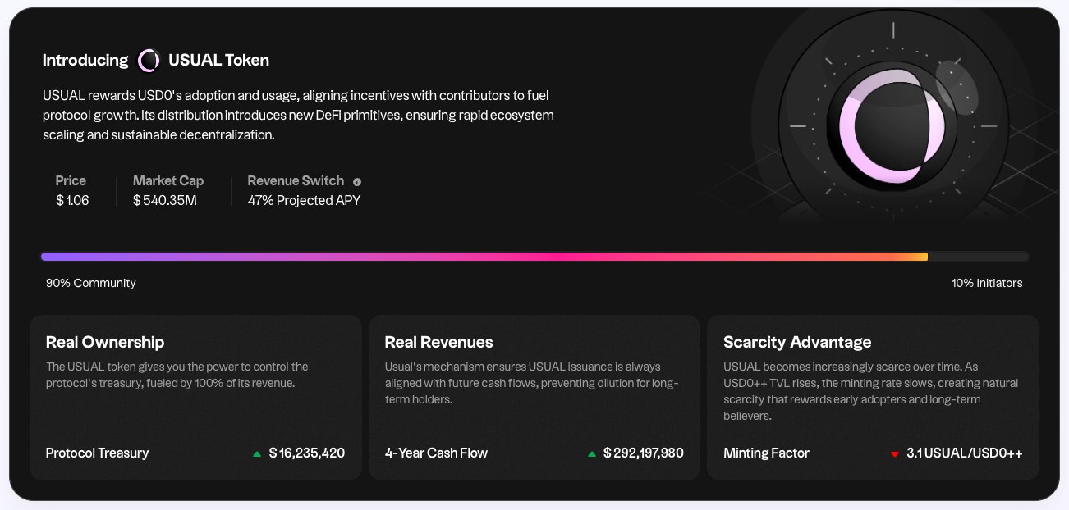Click the 3.1 USUAL/USD0++ minting value
The image size is (1069, 510).
[964, 453]
